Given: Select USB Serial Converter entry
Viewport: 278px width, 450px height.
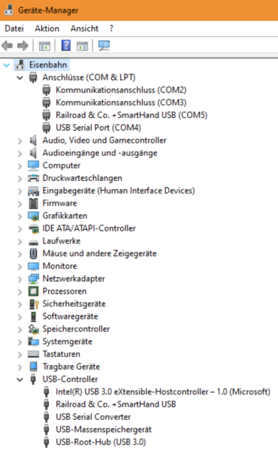Looking at the screenshot, I should tap(93, 417).
